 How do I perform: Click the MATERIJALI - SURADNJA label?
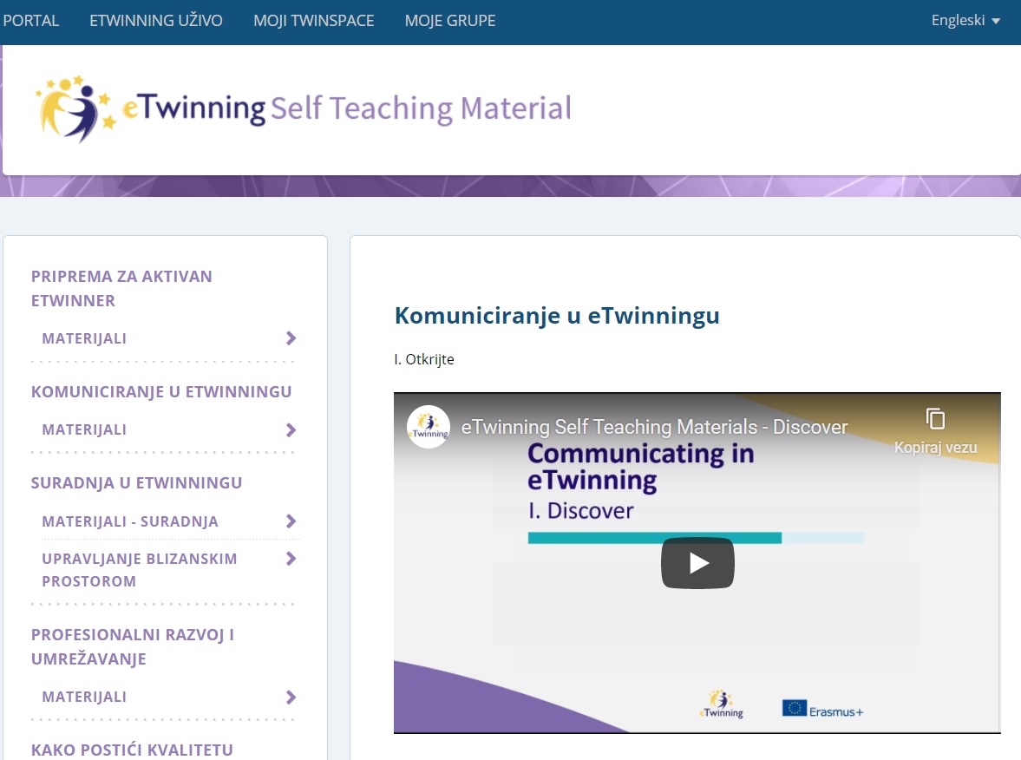tap(130, 521)
